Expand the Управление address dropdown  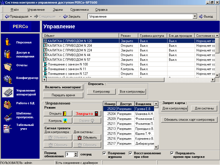tap(195, 16)
